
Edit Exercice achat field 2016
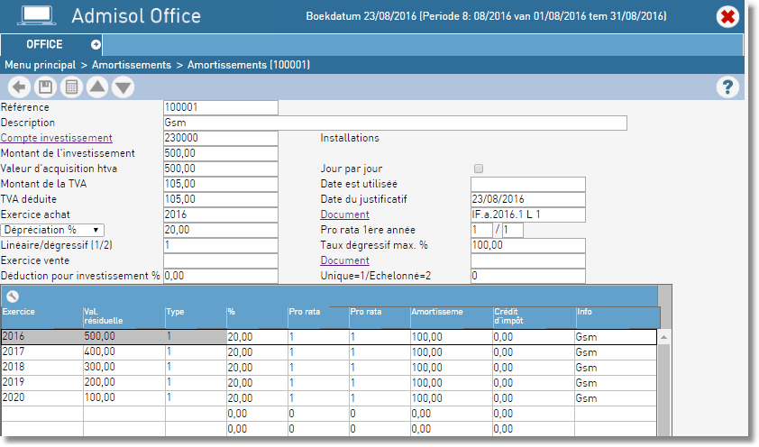[x=221, y=214]
